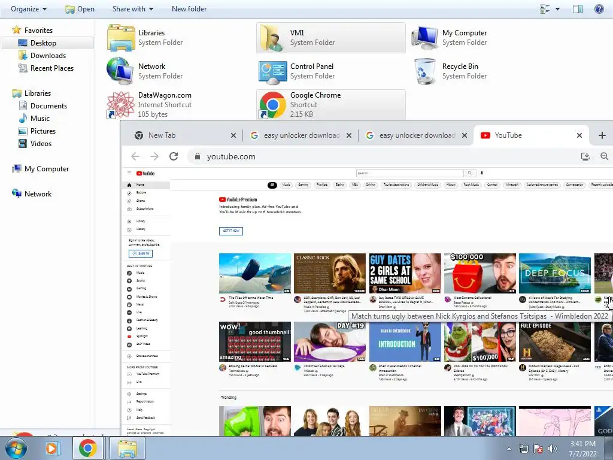The image size is (613, 460).
Task: Open Classic Rock video thumbnail
Action: click(x=330, y=273)
